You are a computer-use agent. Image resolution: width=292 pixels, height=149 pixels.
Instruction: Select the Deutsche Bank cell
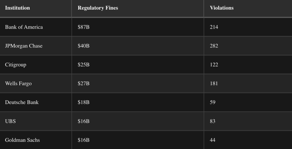(22, 102)
